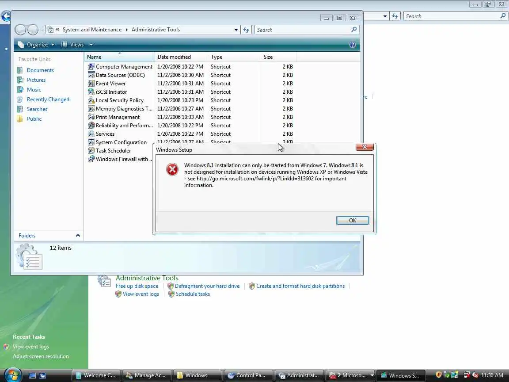Image resolution: width=509 pixels, height=382 pixels.
Task: Select the Memory Diagnostics Tool icon
Action: click(x=91, y=109)
